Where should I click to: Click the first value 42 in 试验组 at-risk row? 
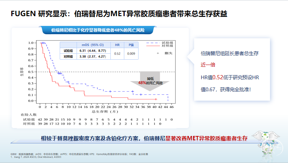[40, 119]
